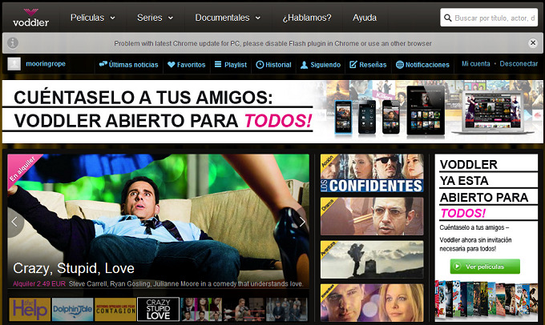Open the Últimas noticias feed
The height and width of the screenshot is (325, 545).
click(128, 65)
